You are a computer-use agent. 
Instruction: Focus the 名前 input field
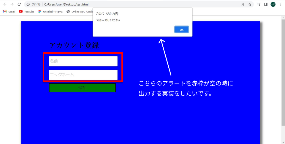[83, 61]
